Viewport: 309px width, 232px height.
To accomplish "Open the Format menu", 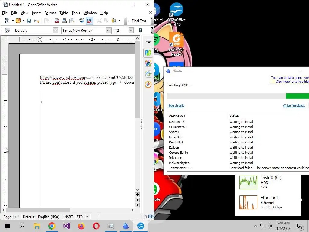I will click(x=50, y=13).
